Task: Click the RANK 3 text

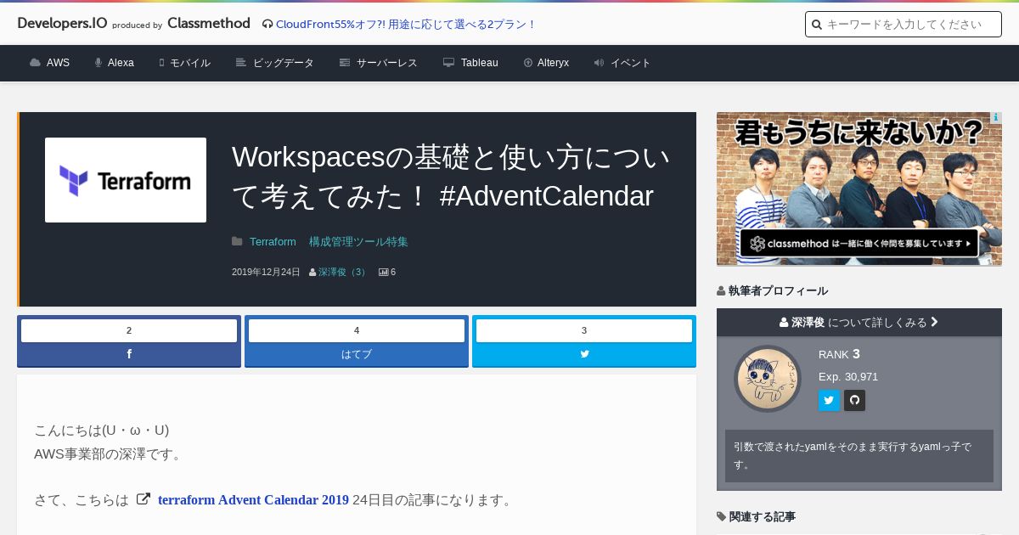Action: tap(840, 354)
